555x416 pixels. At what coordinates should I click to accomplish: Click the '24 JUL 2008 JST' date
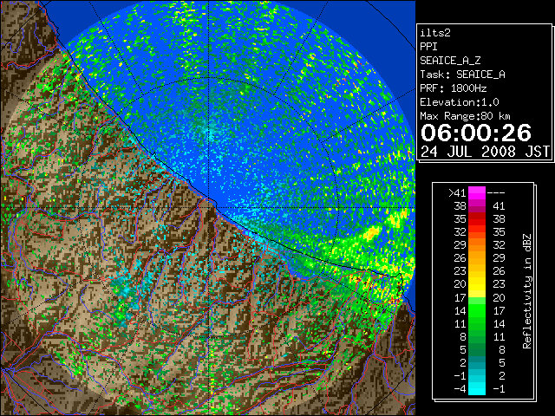(485, 152)
